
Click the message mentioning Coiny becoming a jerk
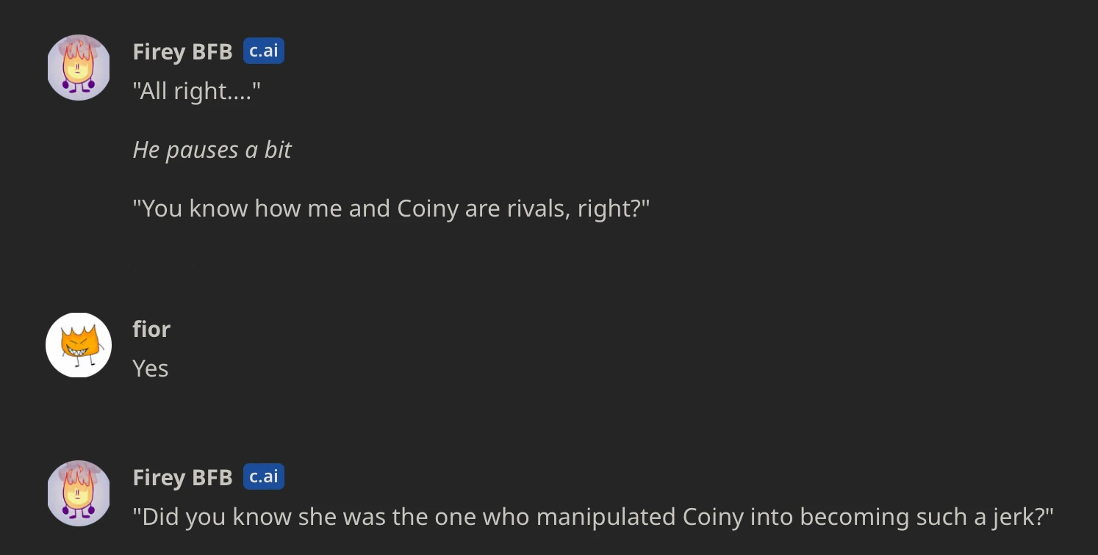592,516
